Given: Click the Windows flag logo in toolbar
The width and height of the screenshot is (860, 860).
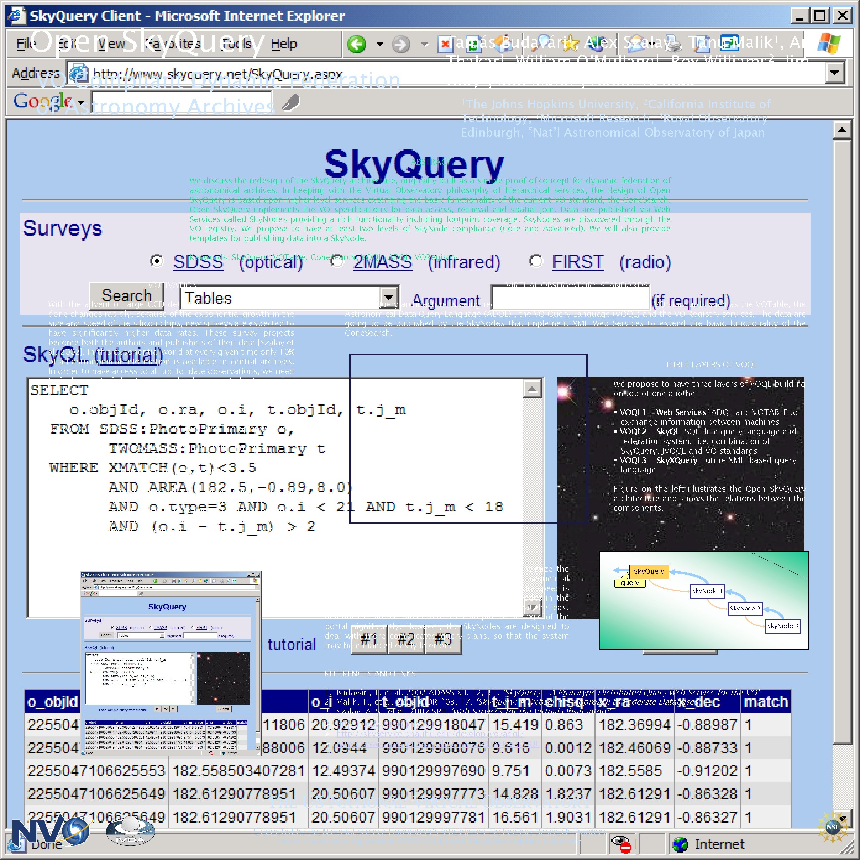Looking at the screenshot, I should click(x=828, y=43).
